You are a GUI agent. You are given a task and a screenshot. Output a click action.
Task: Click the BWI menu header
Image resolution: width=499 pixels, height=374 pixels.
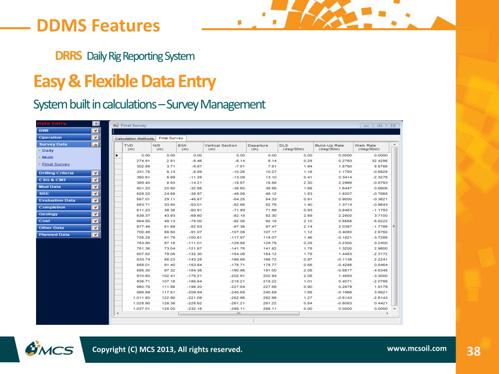(68, 131)
